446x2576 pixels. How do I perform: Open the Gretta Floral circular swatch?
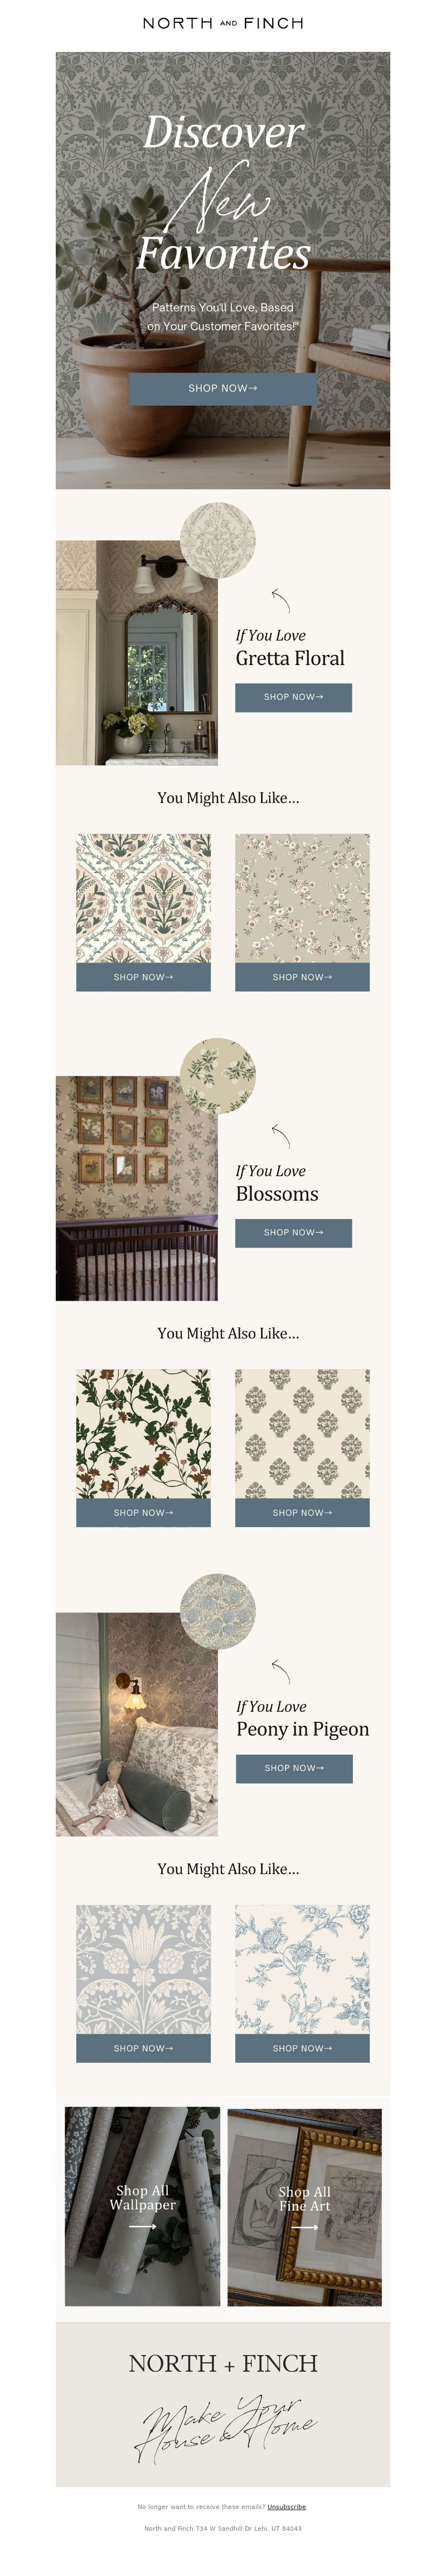(x=218, y=541)
